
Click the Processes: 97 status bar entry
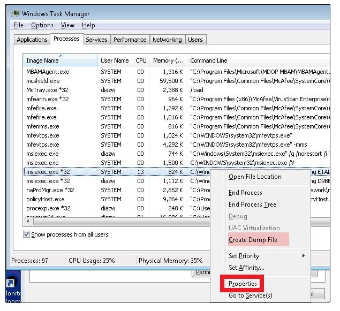(29, 261)
